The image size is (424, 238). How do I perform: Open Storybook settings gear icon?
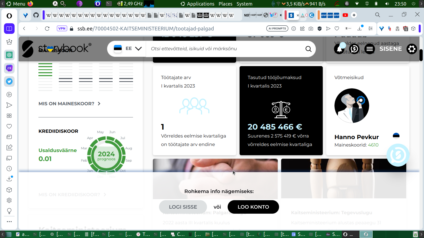tap(412, 49)
